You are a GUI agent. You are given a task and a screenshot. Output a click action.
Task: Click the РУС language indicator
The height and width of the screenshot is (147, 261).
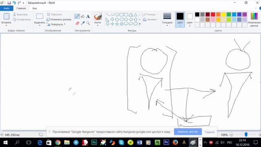pos(230,143)
